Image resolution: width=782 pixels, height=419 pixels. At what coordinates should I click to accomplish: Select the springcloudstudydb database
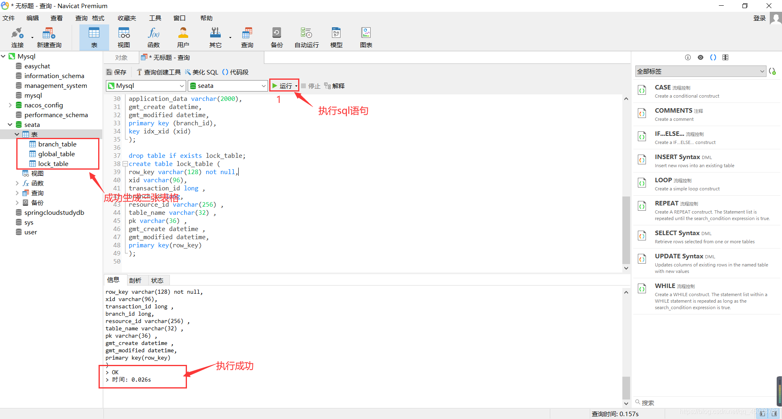coord(54,212)
